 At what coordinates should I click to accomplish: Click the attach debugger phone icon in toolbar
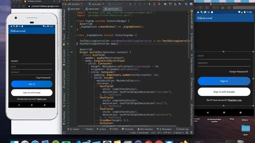click(x=154, y=4)
